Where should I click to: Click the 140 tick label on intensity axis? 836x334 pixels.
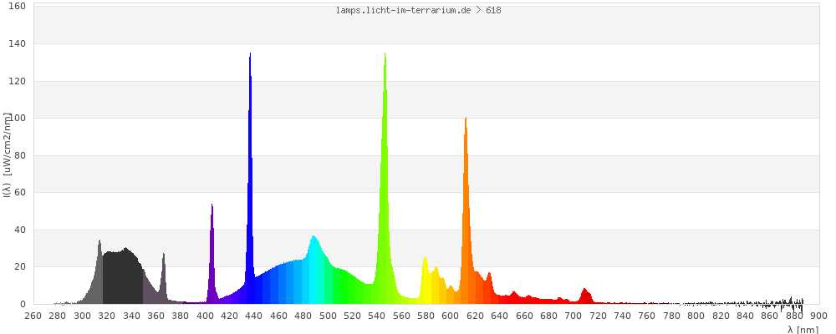(18, 43)
